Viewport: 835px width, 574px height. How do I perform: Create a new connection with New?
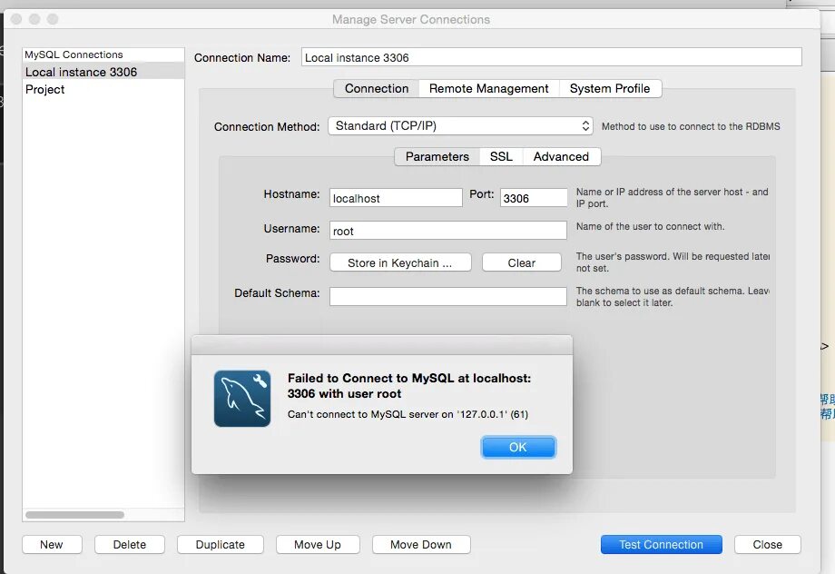coord(52,545)
